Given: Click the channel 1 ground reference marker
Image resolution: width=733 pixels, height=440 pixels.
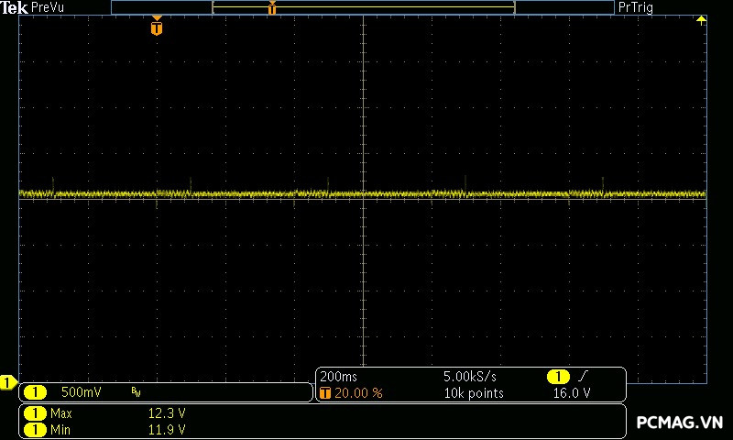Looking at the screenshot, I should (8, 382).
